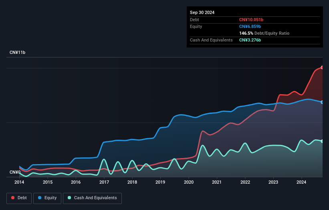Select the teal Cash endpoint marker

pos(322,141)
